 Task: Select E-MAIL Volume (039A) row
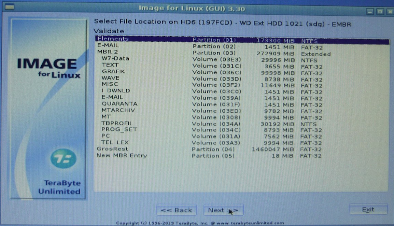(242, 98)
